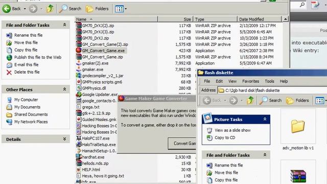Screen dimensions: 327x184
Task: Click the green Back arrow in the rear Explorer window
Action: (x=7, y=9)
